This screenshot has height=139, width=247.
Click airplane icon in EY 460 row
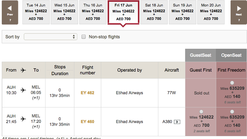tap(23, 119)
